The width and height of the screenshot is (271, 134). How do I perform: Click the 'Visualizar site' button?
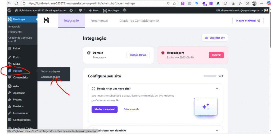point(215,38)
